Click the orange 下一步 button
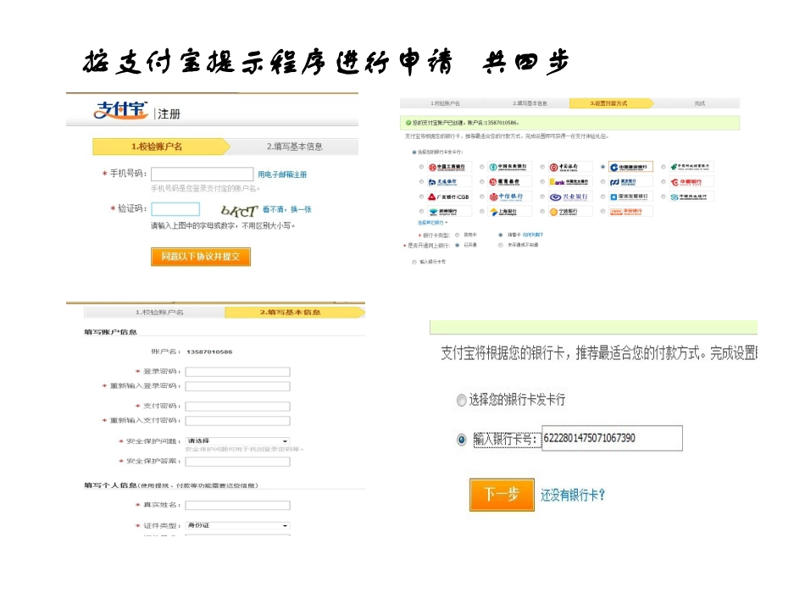Image resolution: width=805 pixels, height=604 pixels. [502, 495]
